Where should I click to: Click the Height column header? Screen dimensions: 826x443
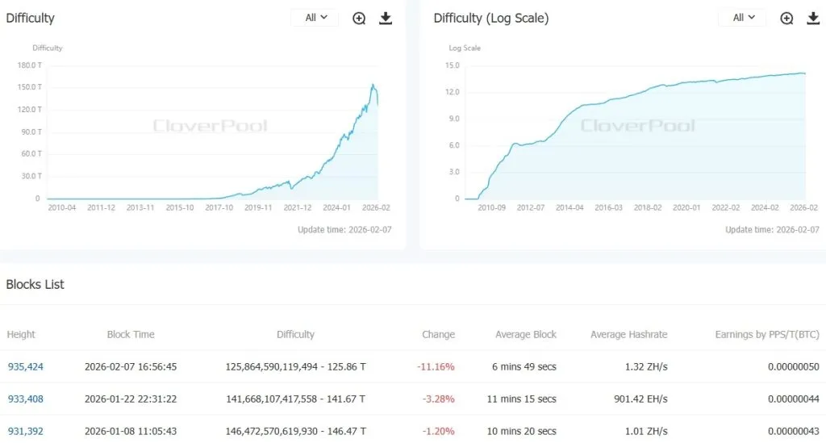(21, 334)
